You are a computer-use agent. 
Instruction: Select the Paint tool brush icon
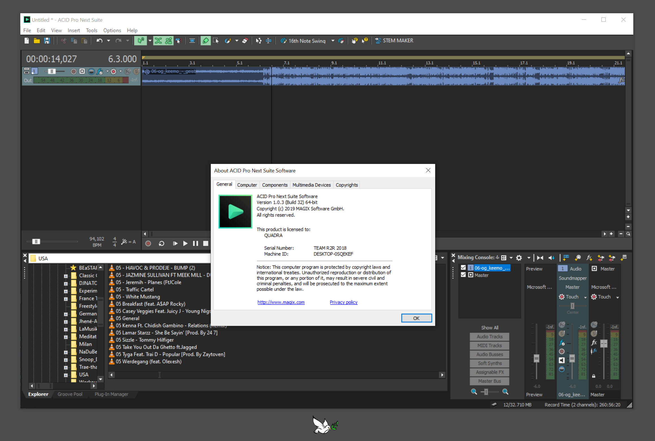coord(228,41)
